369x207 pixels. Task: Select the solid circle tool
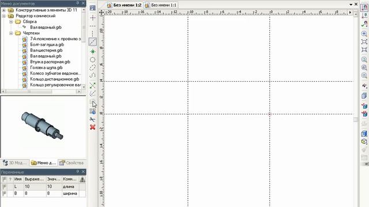click(x=93, y=60)
